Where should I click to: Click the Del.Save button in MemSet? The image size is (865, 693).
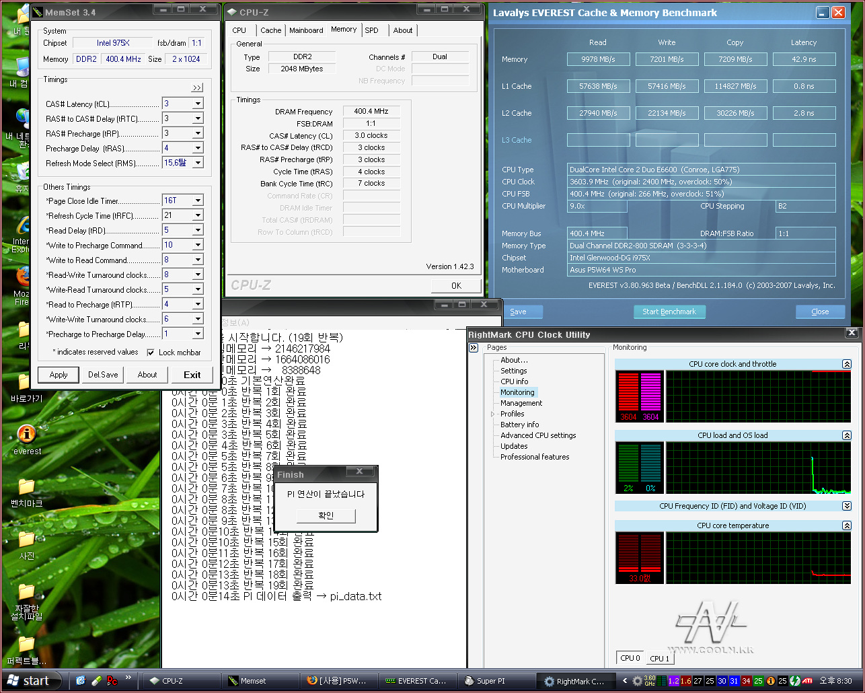[103, 375]
